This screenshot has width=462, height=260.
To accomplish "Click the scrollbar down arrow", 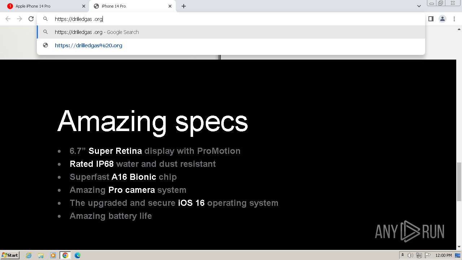I will (459, 247).
